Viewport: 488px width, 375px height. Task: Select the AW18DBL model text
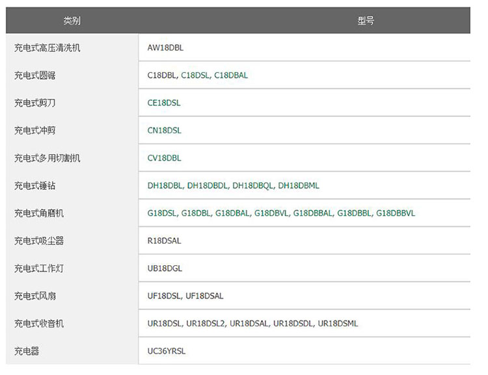165,48
